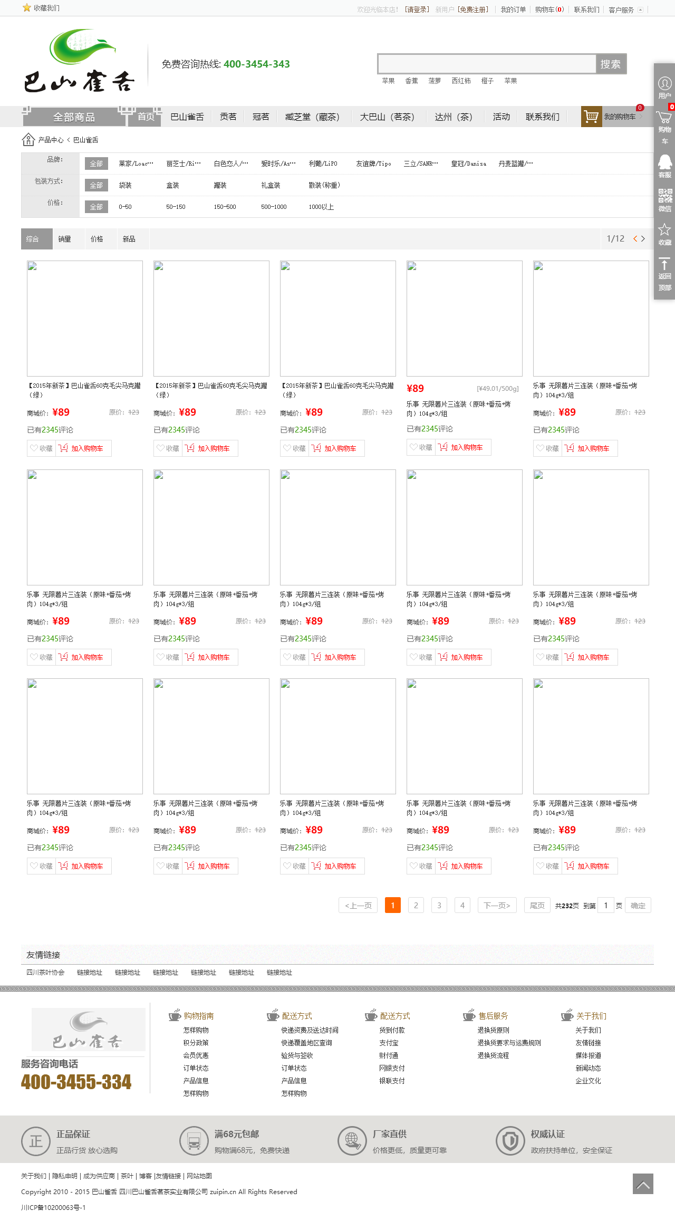
Task: Click the shopping cart icon beside 我的购物车
Action: pyautogui.click(x=591, y=117)
